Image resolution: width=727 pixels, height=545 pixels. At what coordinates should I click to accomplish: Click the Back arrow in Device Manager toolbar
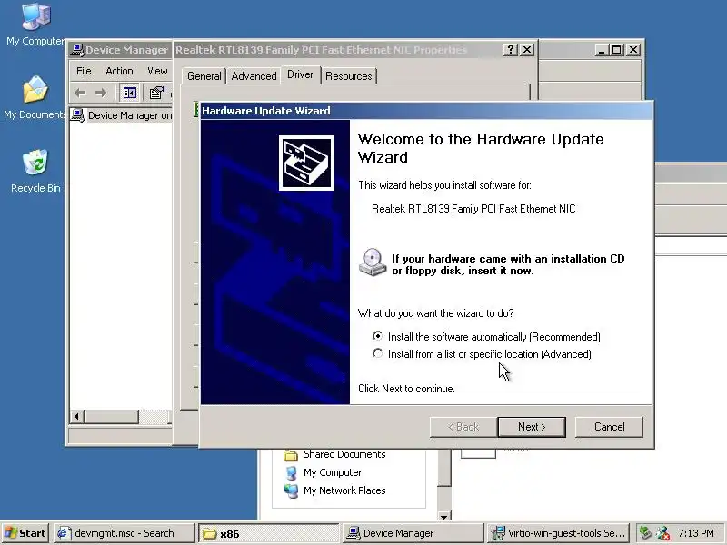point(80,94)
